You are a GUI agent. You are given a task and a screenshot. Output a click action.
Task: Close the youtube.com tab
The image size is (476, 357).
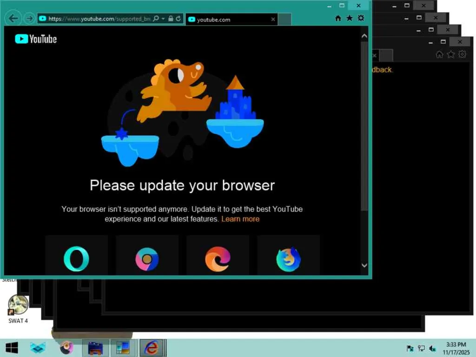click(273, 20)
